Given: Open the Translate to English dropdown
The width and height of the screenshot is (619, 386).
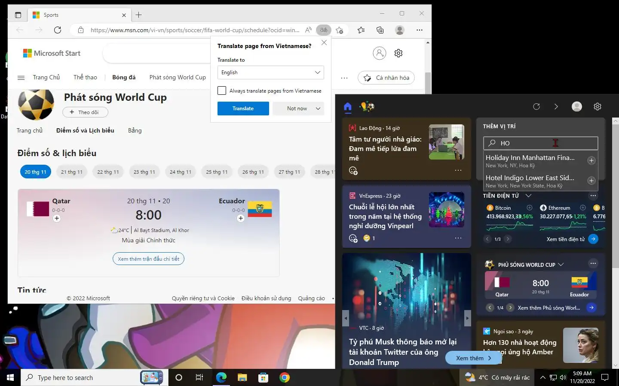Looking at the screenshot, I should click(270, 72).
